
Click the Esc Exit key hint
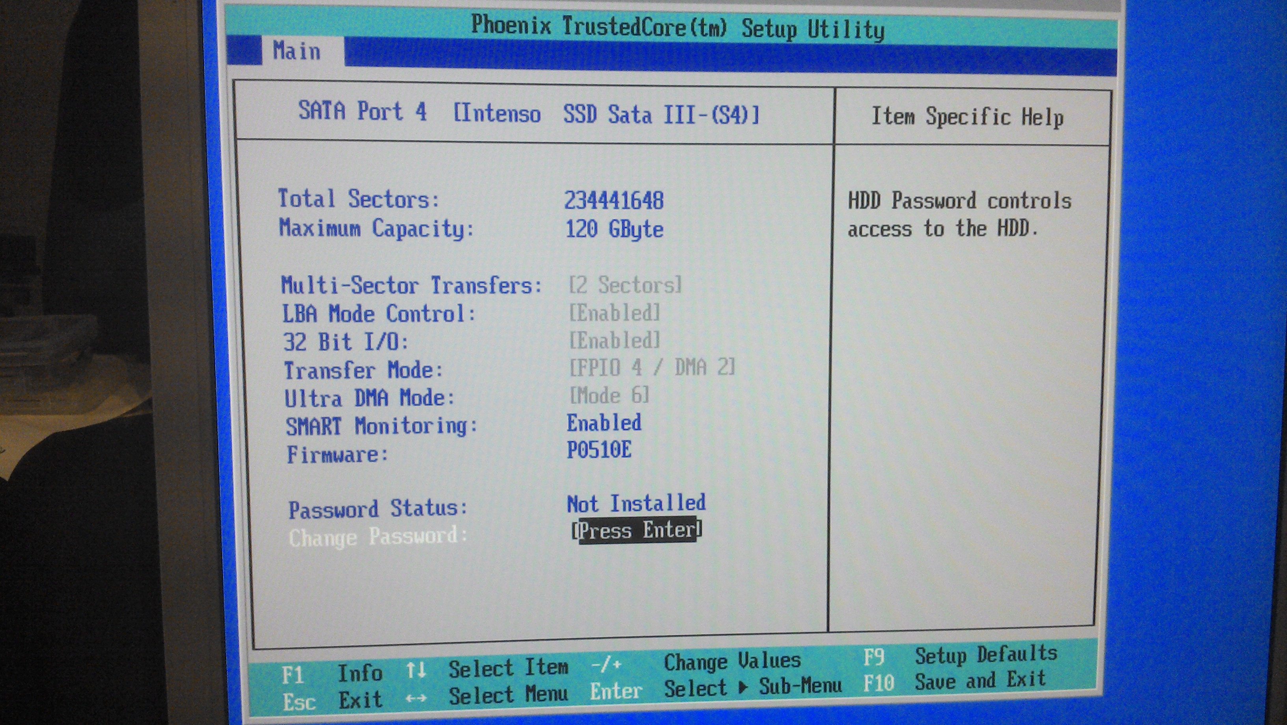tap(332, 701)
